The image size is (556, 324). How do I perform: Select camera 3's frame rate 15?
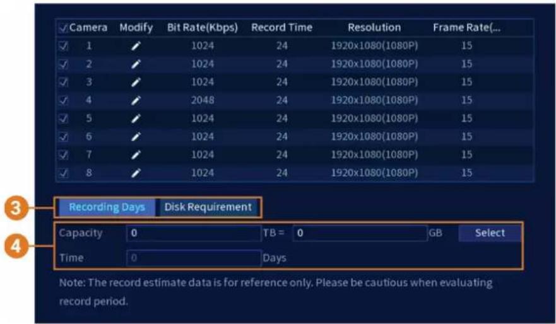click(x=466, y=82)
